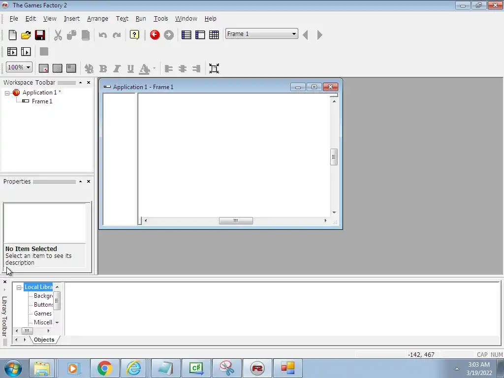Go forward with the grey arrow icon
The width and height of the screenshot is (504, 378).
pyautogui.click(x=168, y=35)
